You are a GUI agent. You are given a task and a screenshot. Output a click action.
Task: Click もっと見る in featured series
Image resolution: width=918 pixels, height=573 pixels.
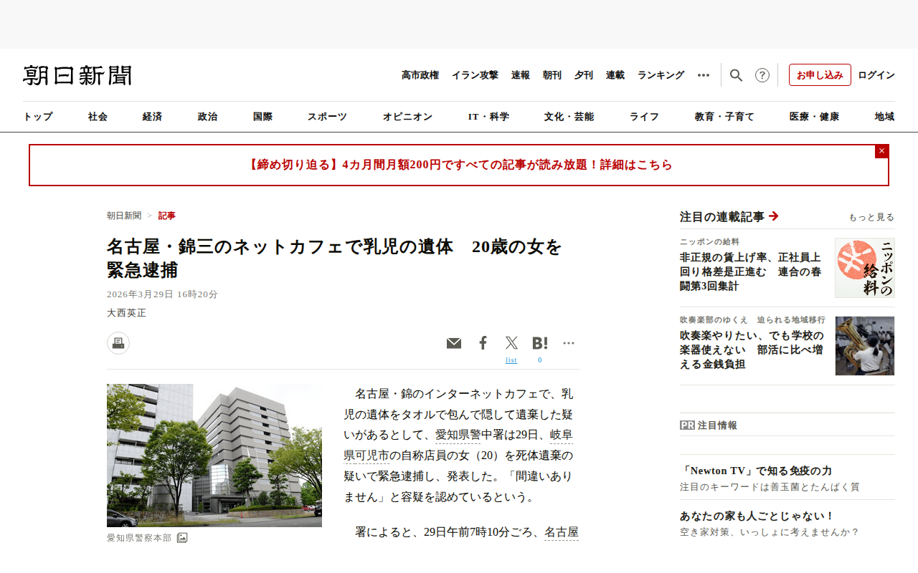coord(871,217)
